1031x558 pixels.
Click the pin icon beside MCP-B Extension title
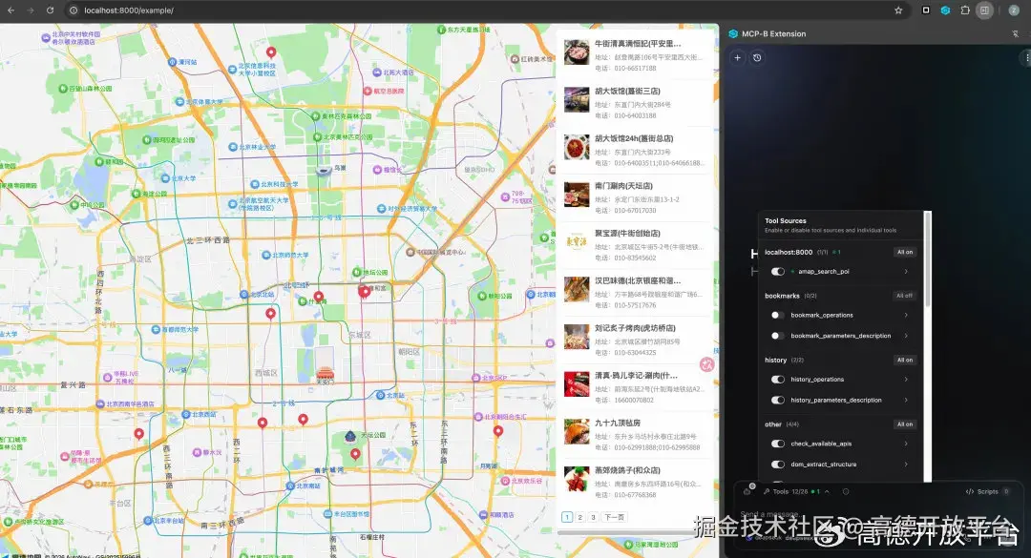[1016, 34]
